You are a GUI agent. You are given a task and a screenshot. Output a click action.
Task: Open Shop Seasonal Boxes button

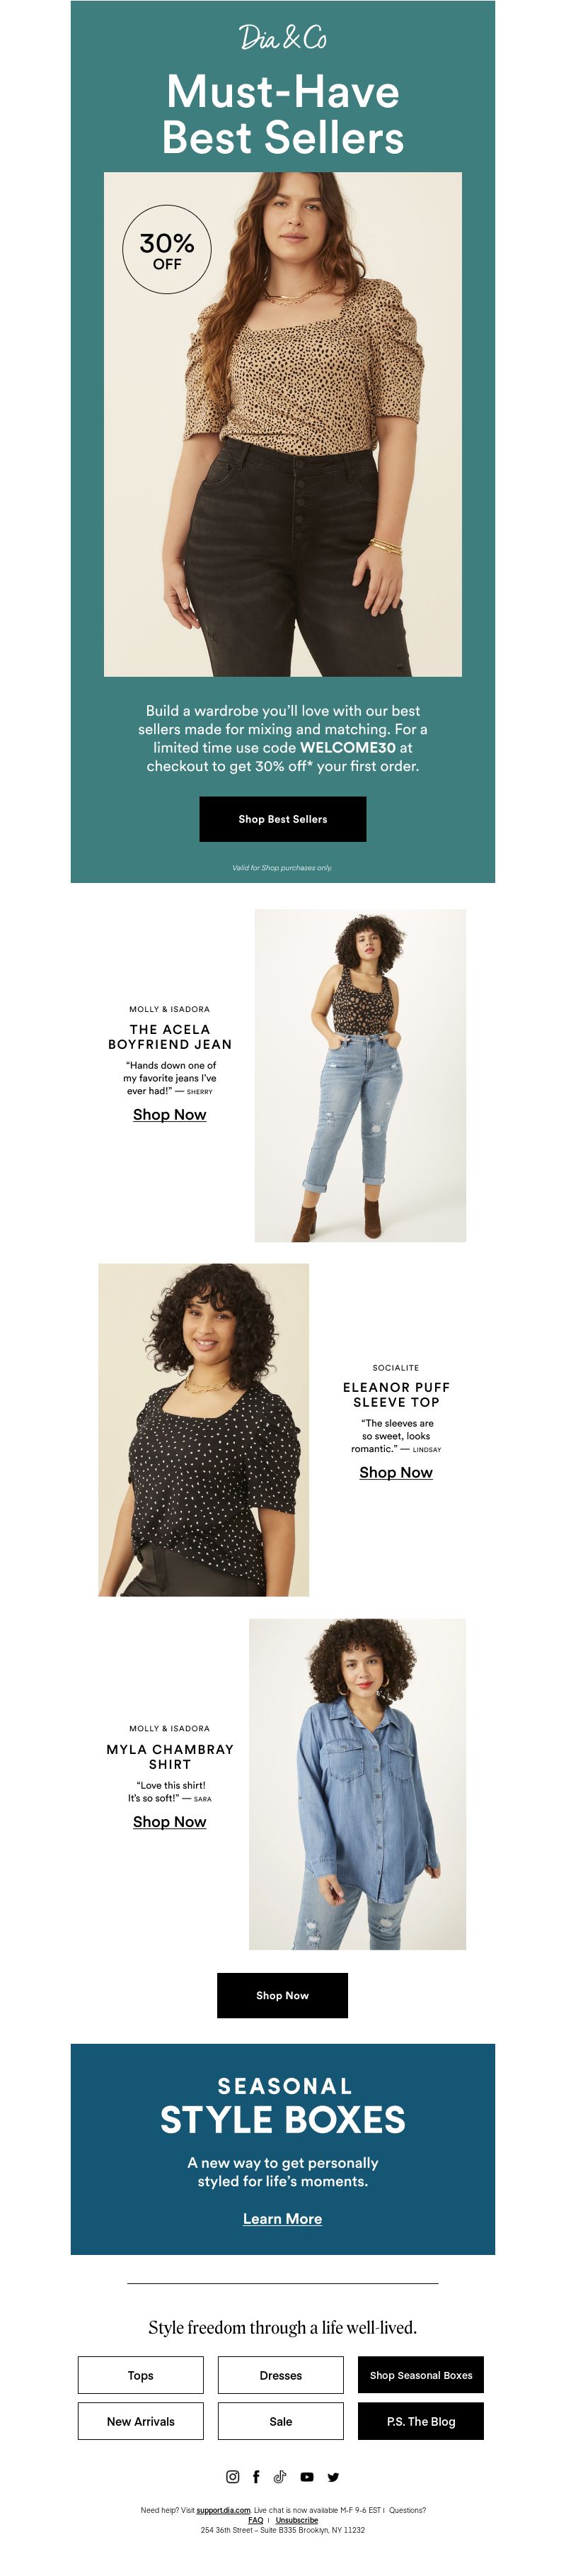[421, 2375]
